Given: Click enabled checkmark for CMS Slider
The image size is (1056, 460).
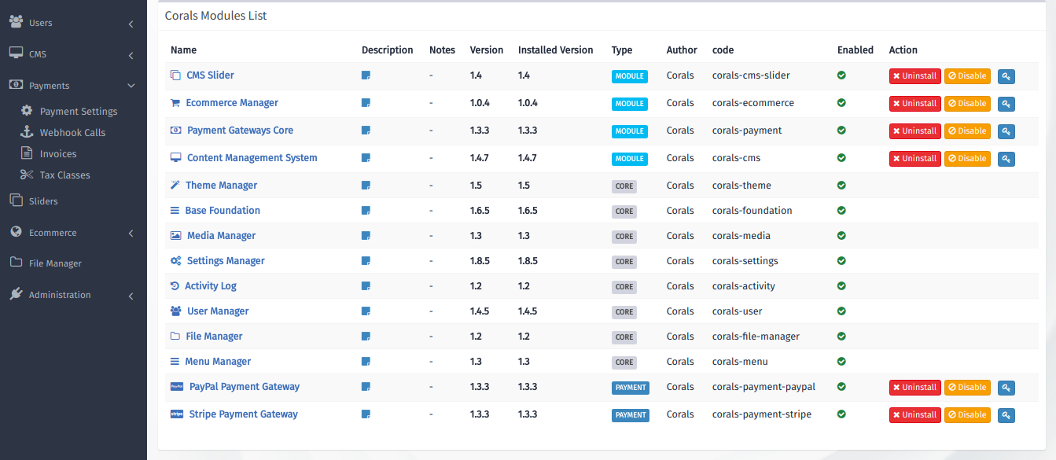Looking at the screenshot, I should 841,75.
